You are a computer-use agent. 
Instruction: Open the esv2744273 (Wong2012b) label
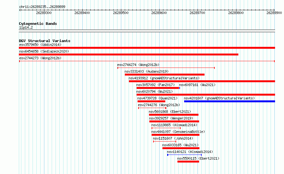[40, 58]
